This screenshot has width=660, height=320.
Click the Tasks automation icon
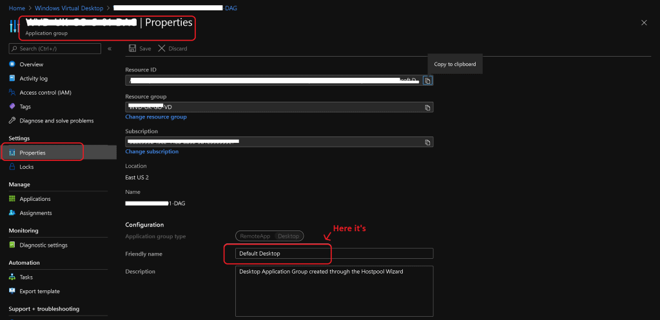(12, 277)
